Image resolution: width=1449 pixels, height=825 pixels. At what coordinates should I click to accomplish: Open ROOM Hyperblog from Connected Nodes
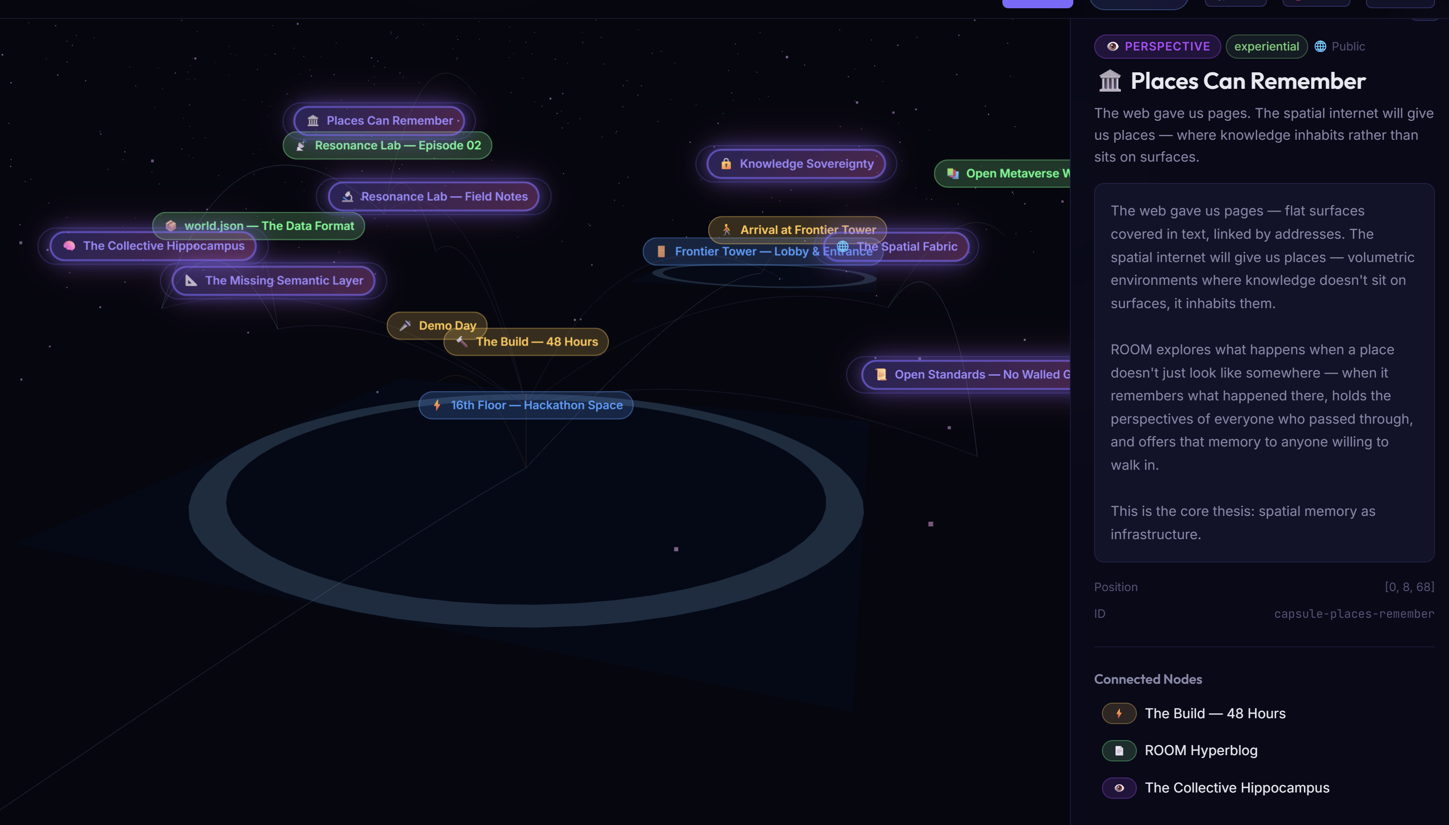1201,750
